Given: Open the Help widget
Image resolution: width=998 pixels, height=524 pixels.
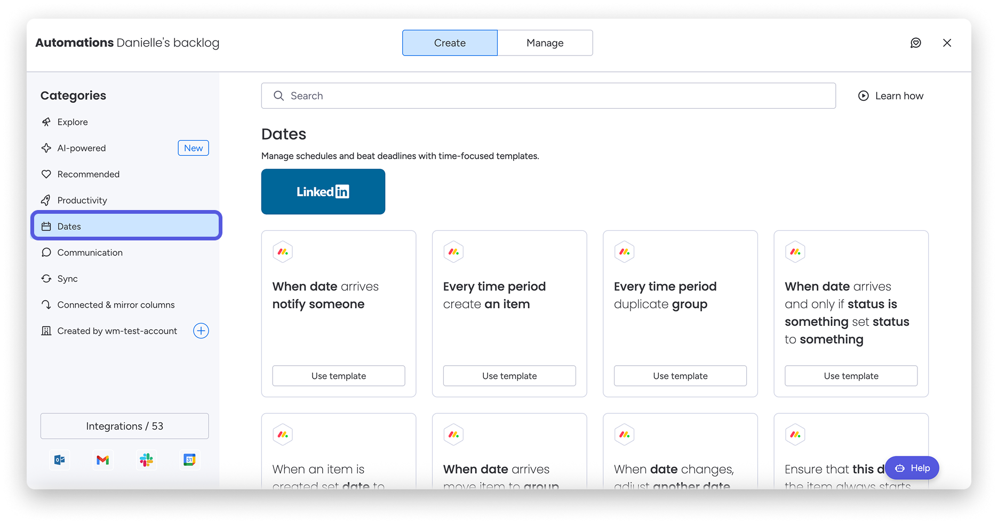Looking at the screenshot, I should 912,468.
